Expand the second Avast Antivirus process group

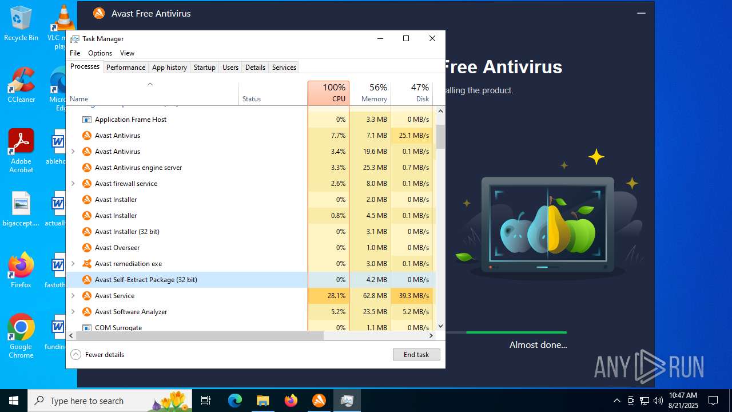[x=73, y=152]
